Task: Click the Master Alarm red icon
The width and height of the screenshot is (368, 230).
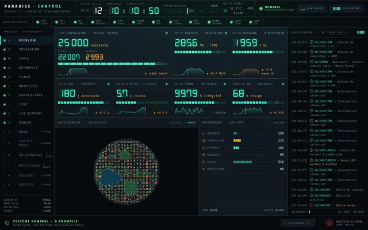Action: (x=329, y=223)
